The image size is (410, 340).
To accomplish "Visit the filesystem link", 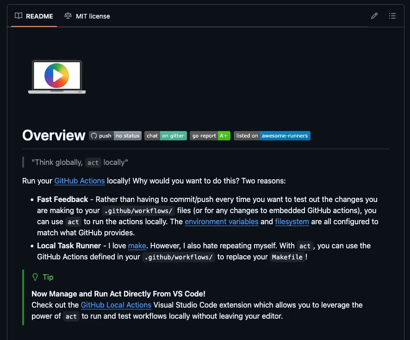I will (292, 221).
